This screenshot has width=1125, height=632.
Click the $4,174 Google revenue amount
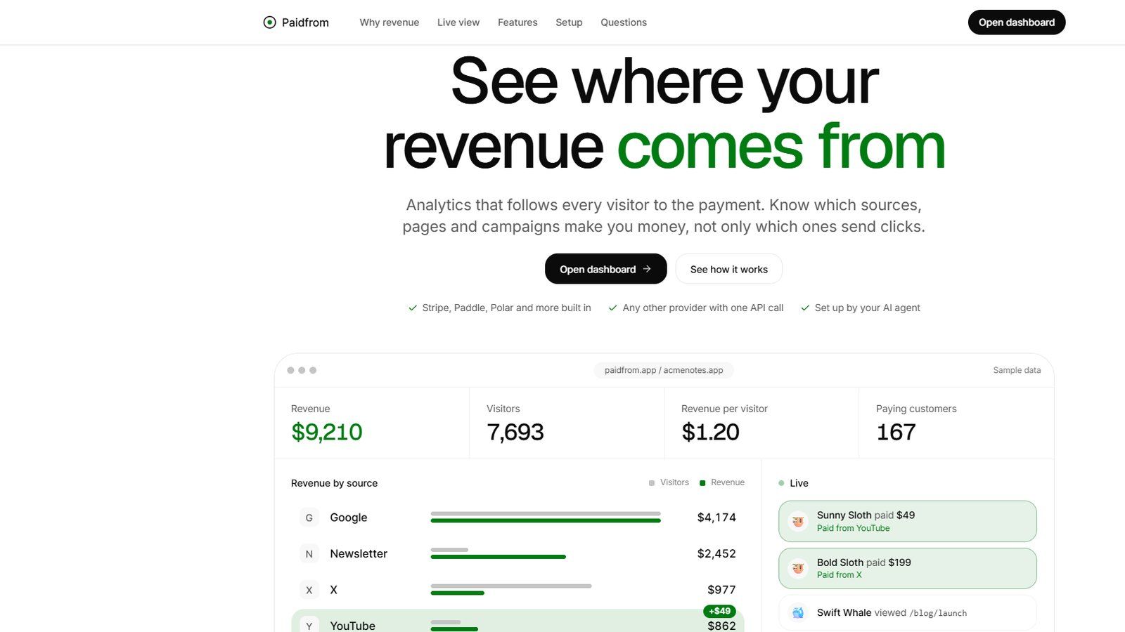tap(716, 518)
